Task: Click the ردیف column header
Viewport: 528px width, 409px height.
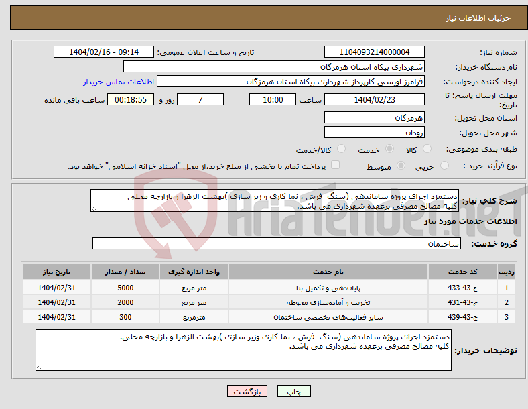Action: [x=507, y=272]
